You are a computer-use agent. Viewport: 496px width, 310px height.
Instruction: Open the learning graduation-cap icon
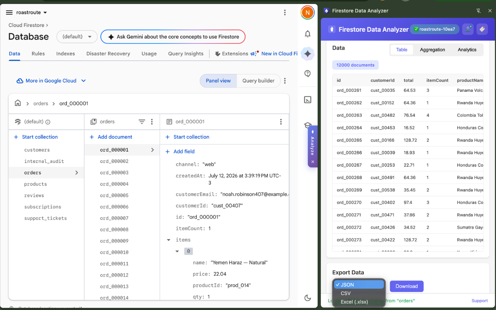click(307, 125)
